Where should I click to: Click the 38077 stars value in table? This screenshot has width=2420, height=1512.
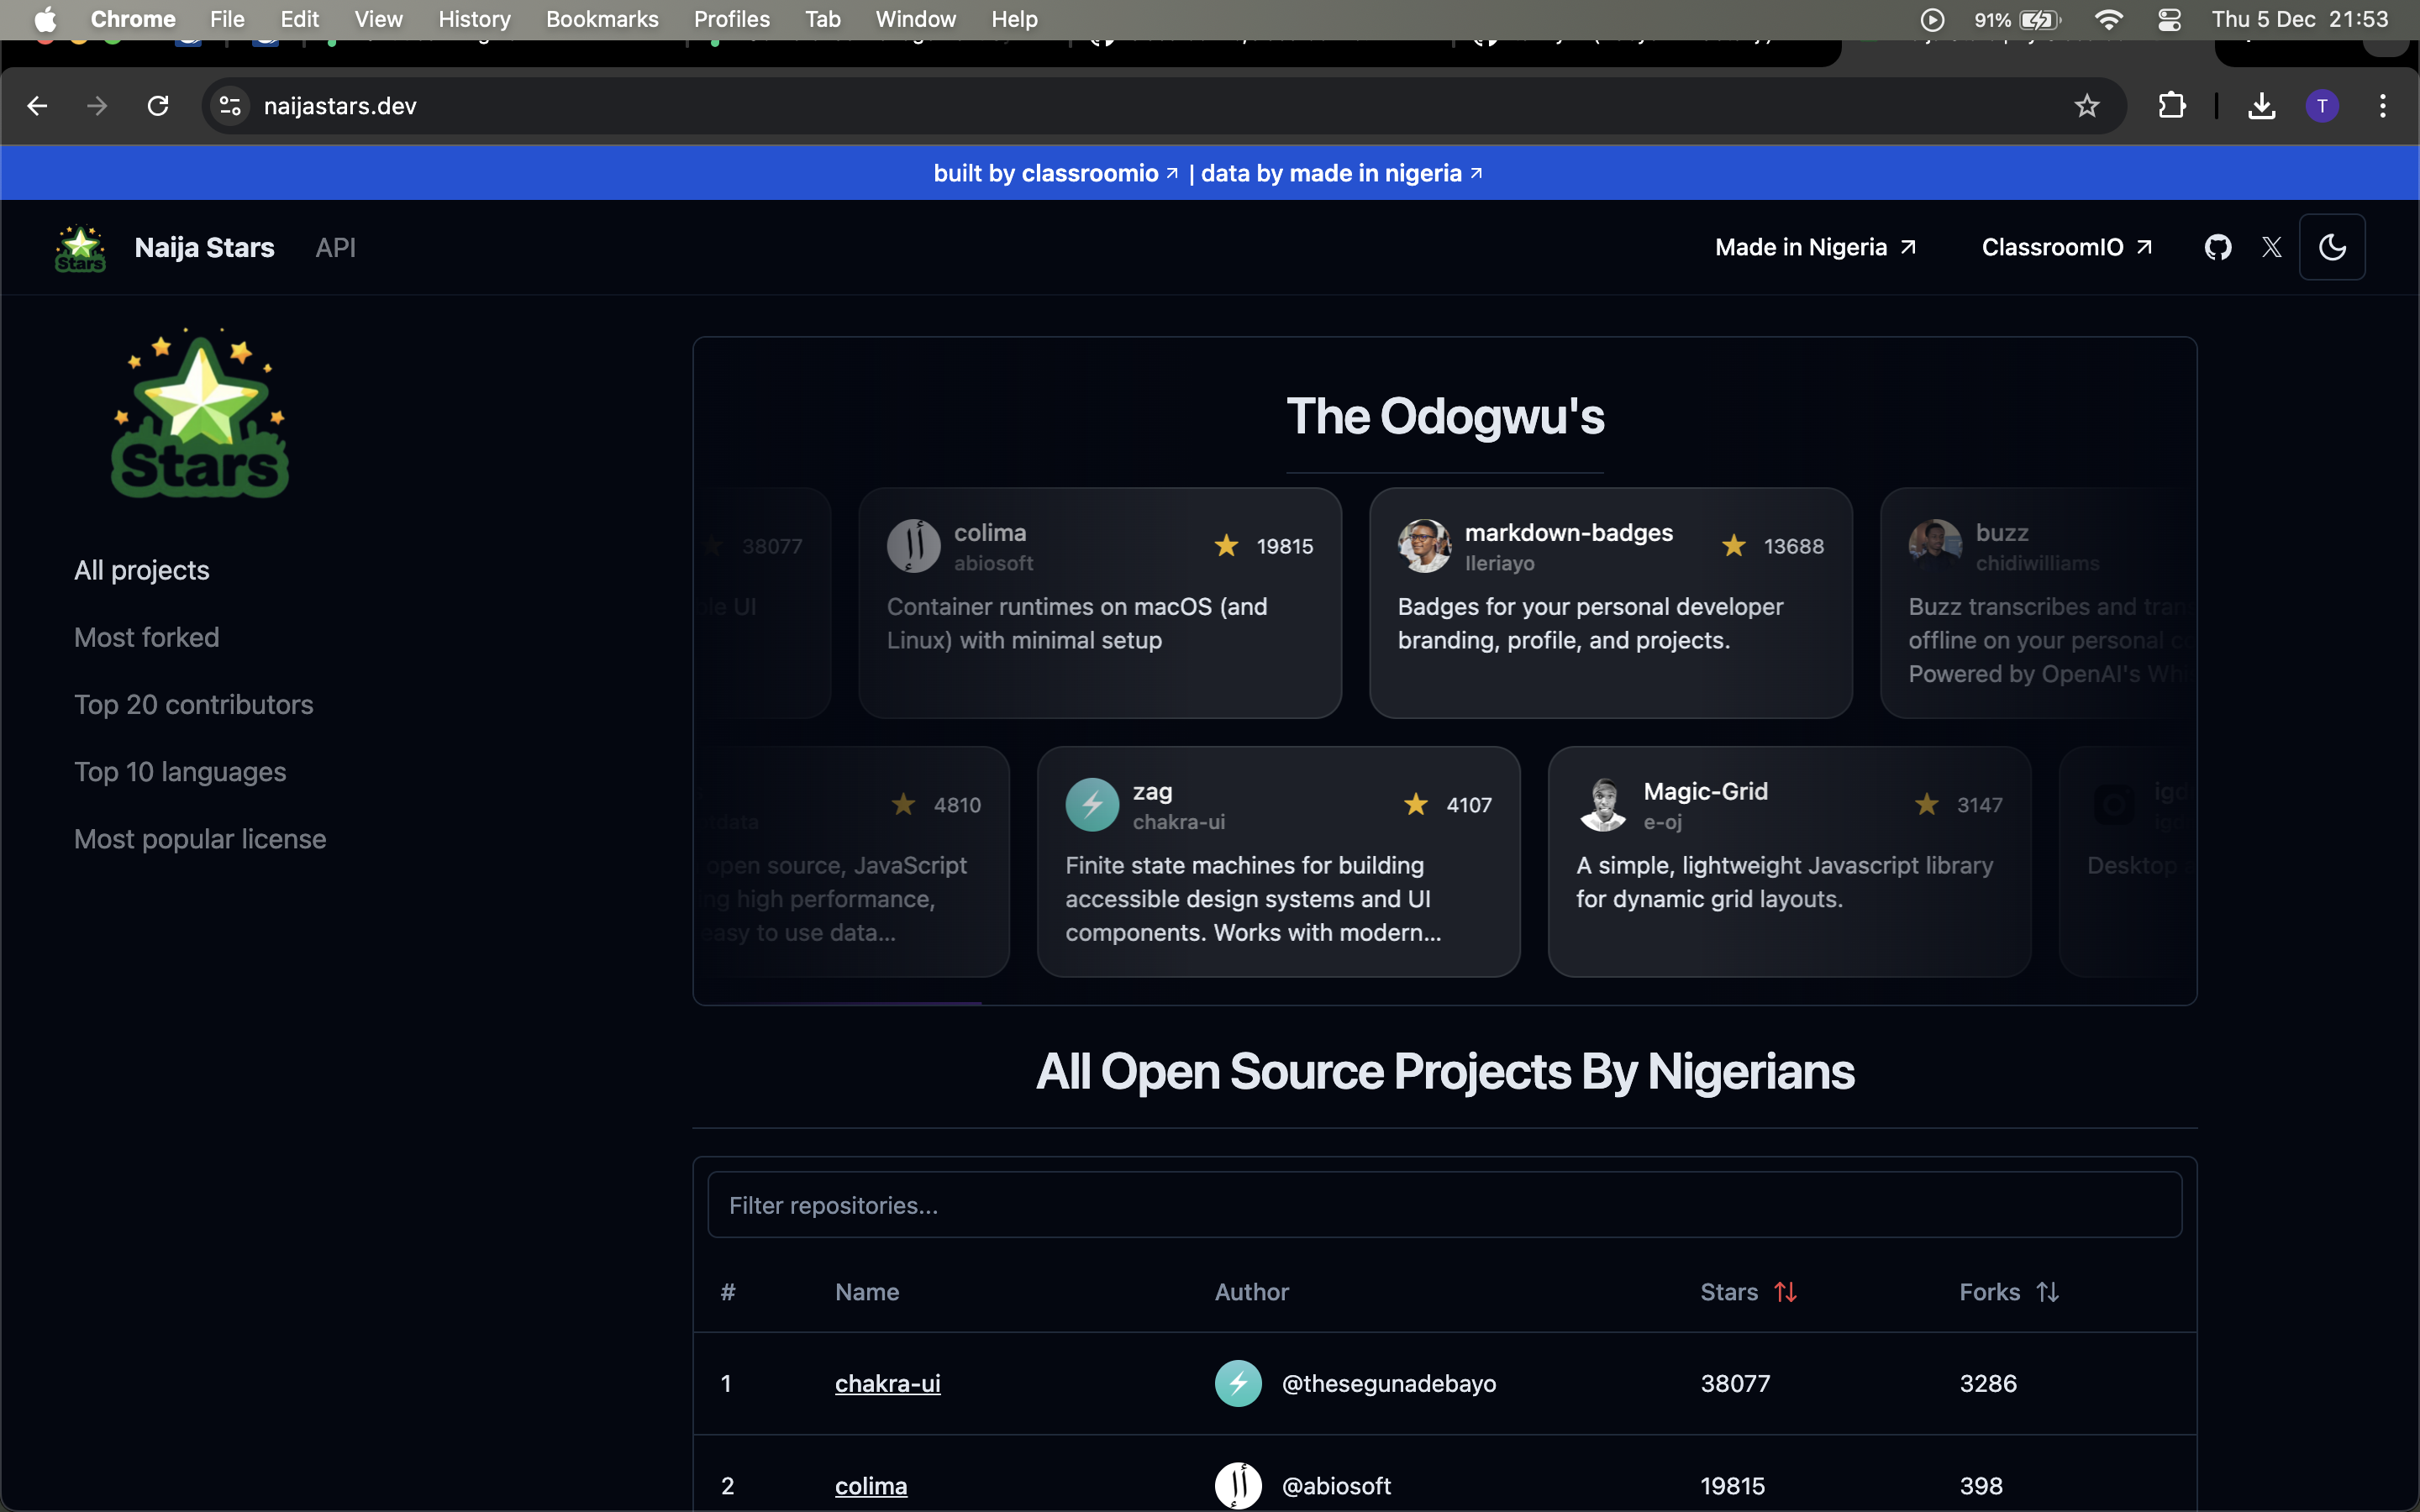[x=1735, y=1383]
